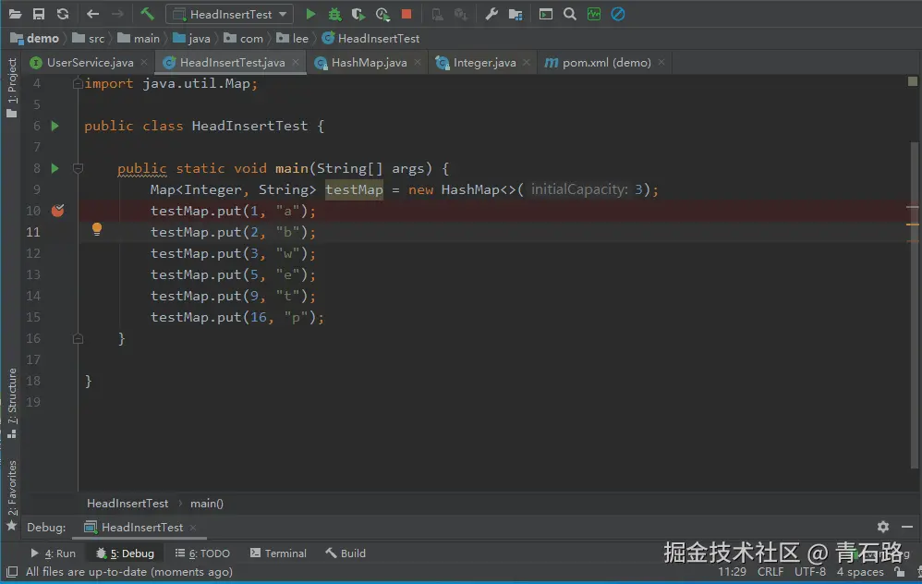Click the fold end marker at line 16

(78, 339)
